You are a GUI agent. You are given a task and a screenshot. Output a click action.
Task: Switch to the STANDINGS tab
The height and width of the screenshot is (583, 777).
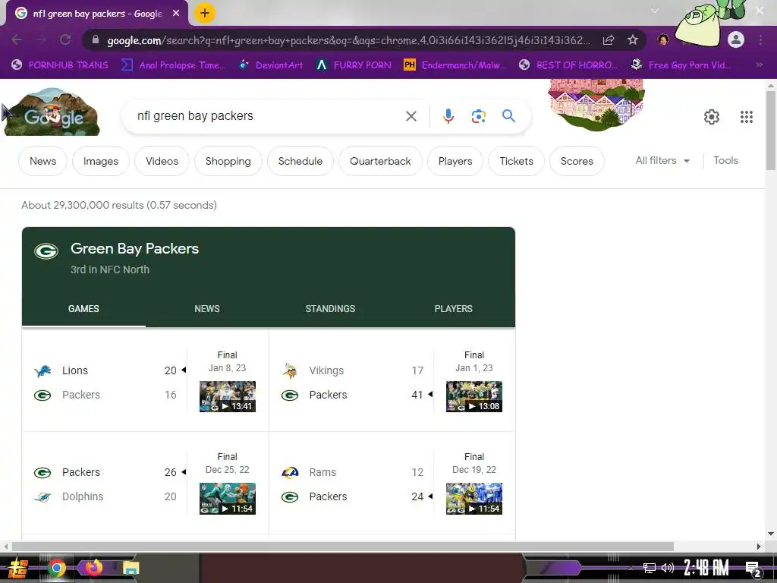point(331,309)
